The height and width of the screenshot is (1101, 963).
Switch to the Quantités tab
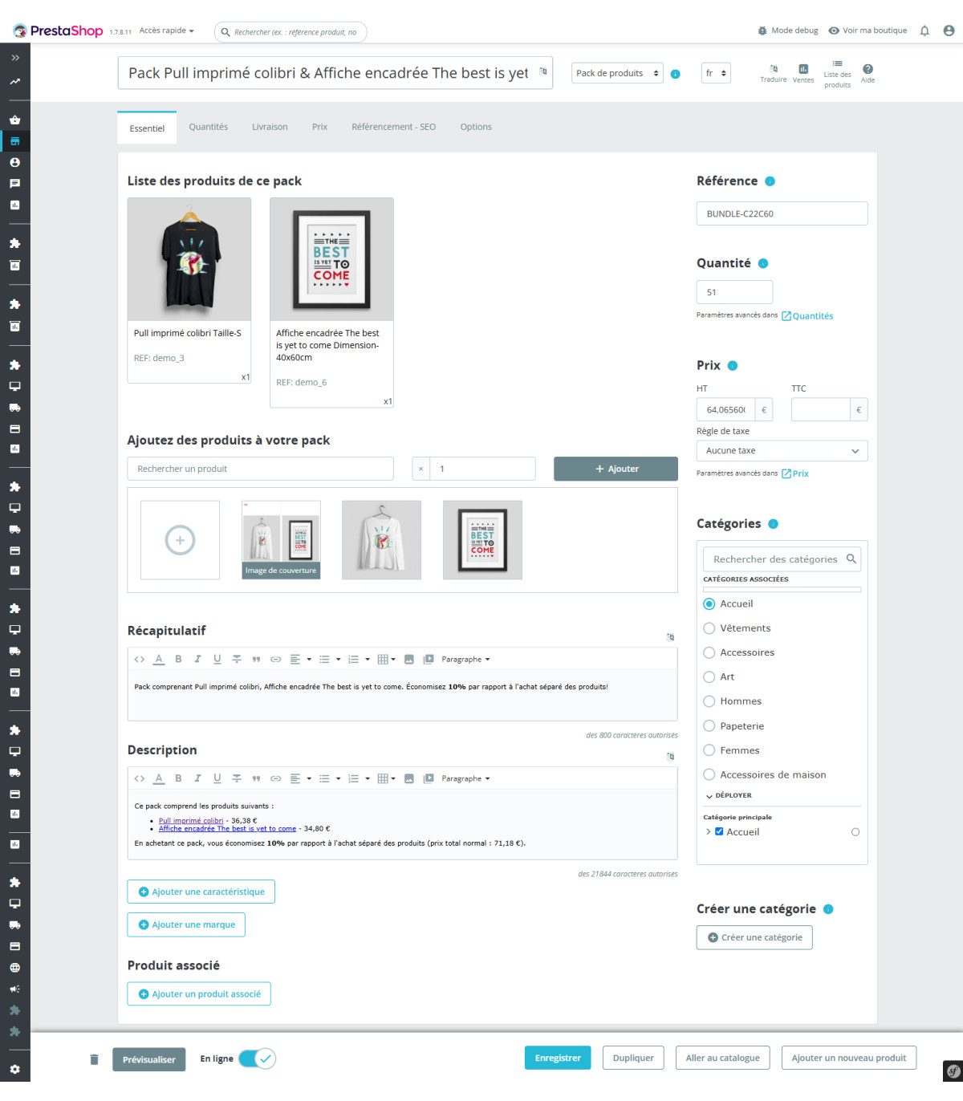(x=209, y=127)
